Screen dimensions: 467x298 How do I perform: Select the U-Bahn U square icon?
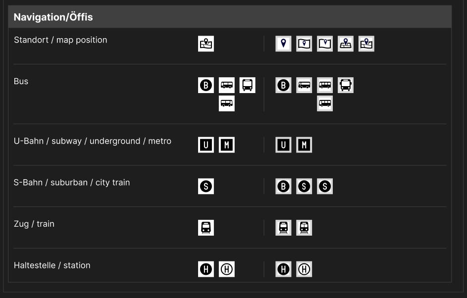[x=206, y=145]
